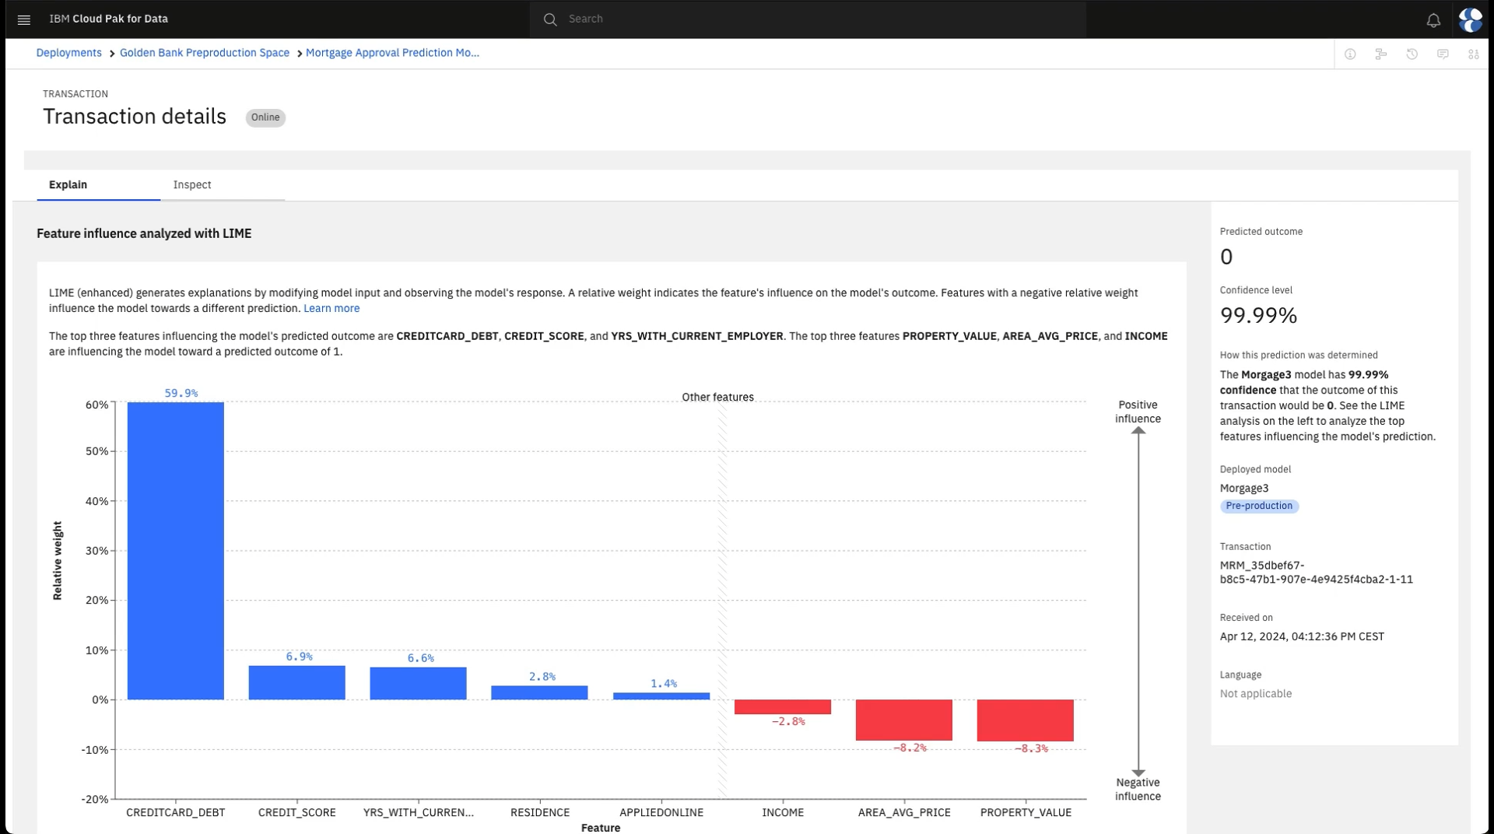This screenshot has width=1494, height=834.
Task: Select the Explain tab
Action: click(x=68, y=185)
